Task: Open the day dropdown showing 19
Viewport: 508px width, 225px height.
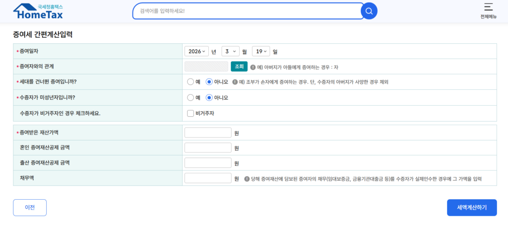Action: 260,51
